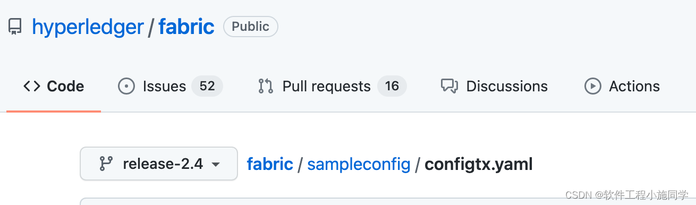This screenshot has width=696, height=205.
Task: Open the Actions tab label
Action: click(634, 86)
